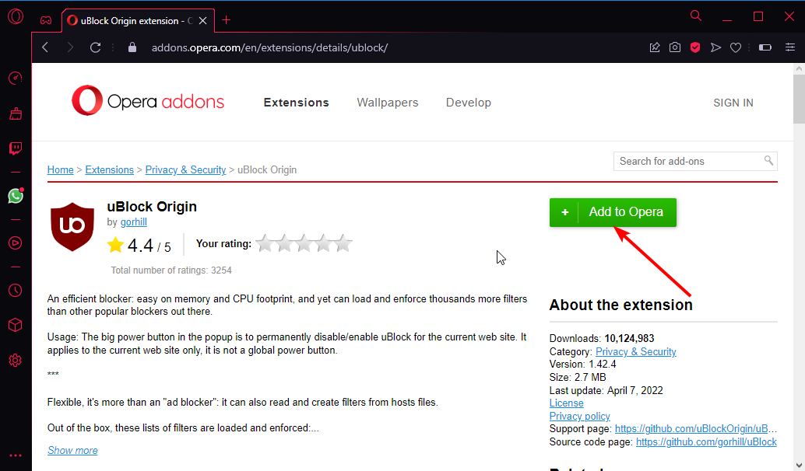Rate the extension one star
The height and width of the screenshot is (471, 805).
point(265,243)
